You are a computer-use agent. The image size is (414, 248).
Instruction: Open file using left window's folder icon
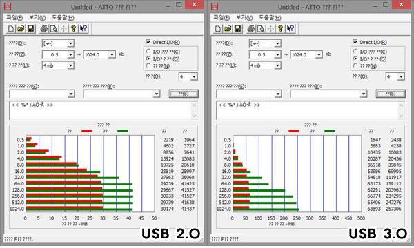point(21,29)
